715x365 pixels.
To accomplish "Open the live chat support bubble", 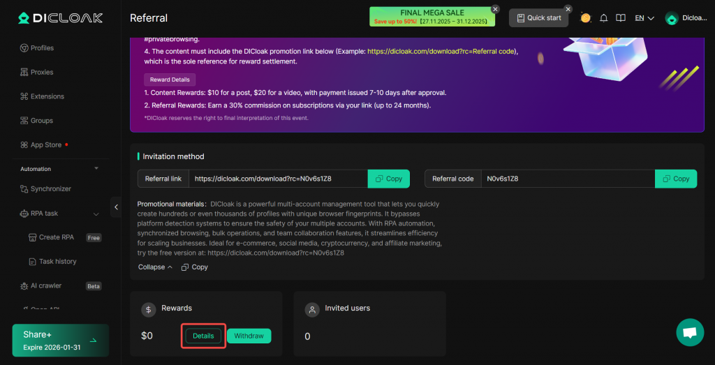I will click(690, 332).
